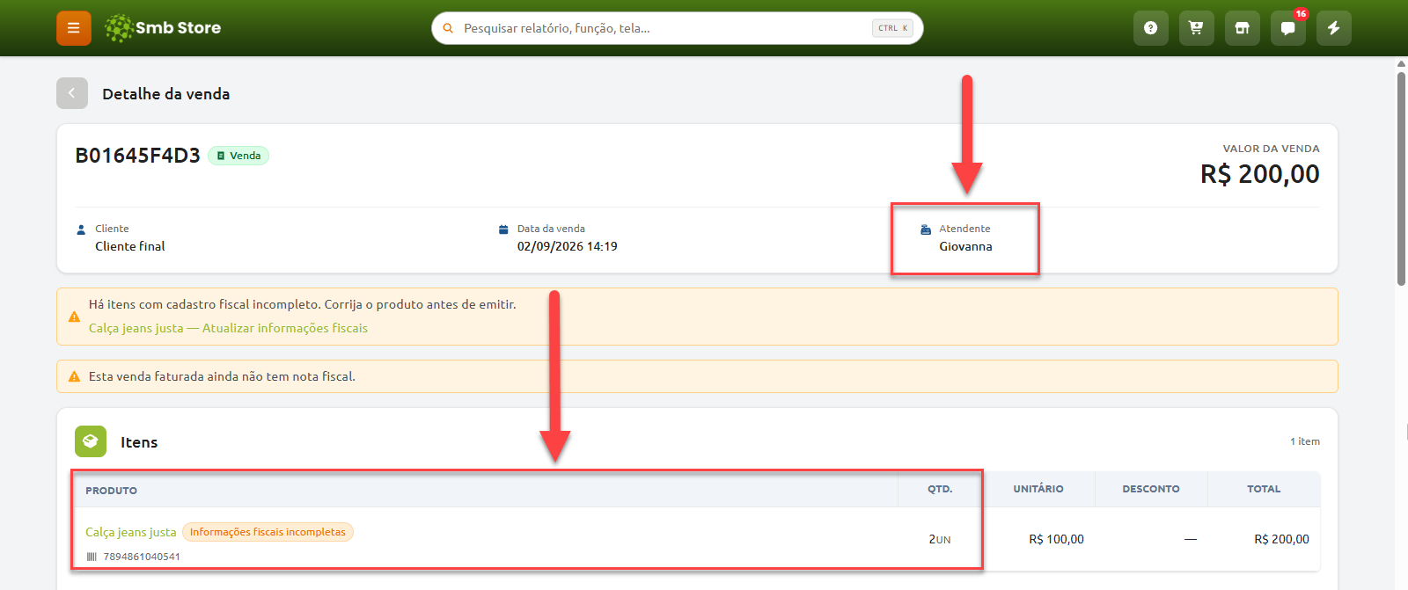Click the Cliente person icon

pyautogui.click(x=81, y=229)
